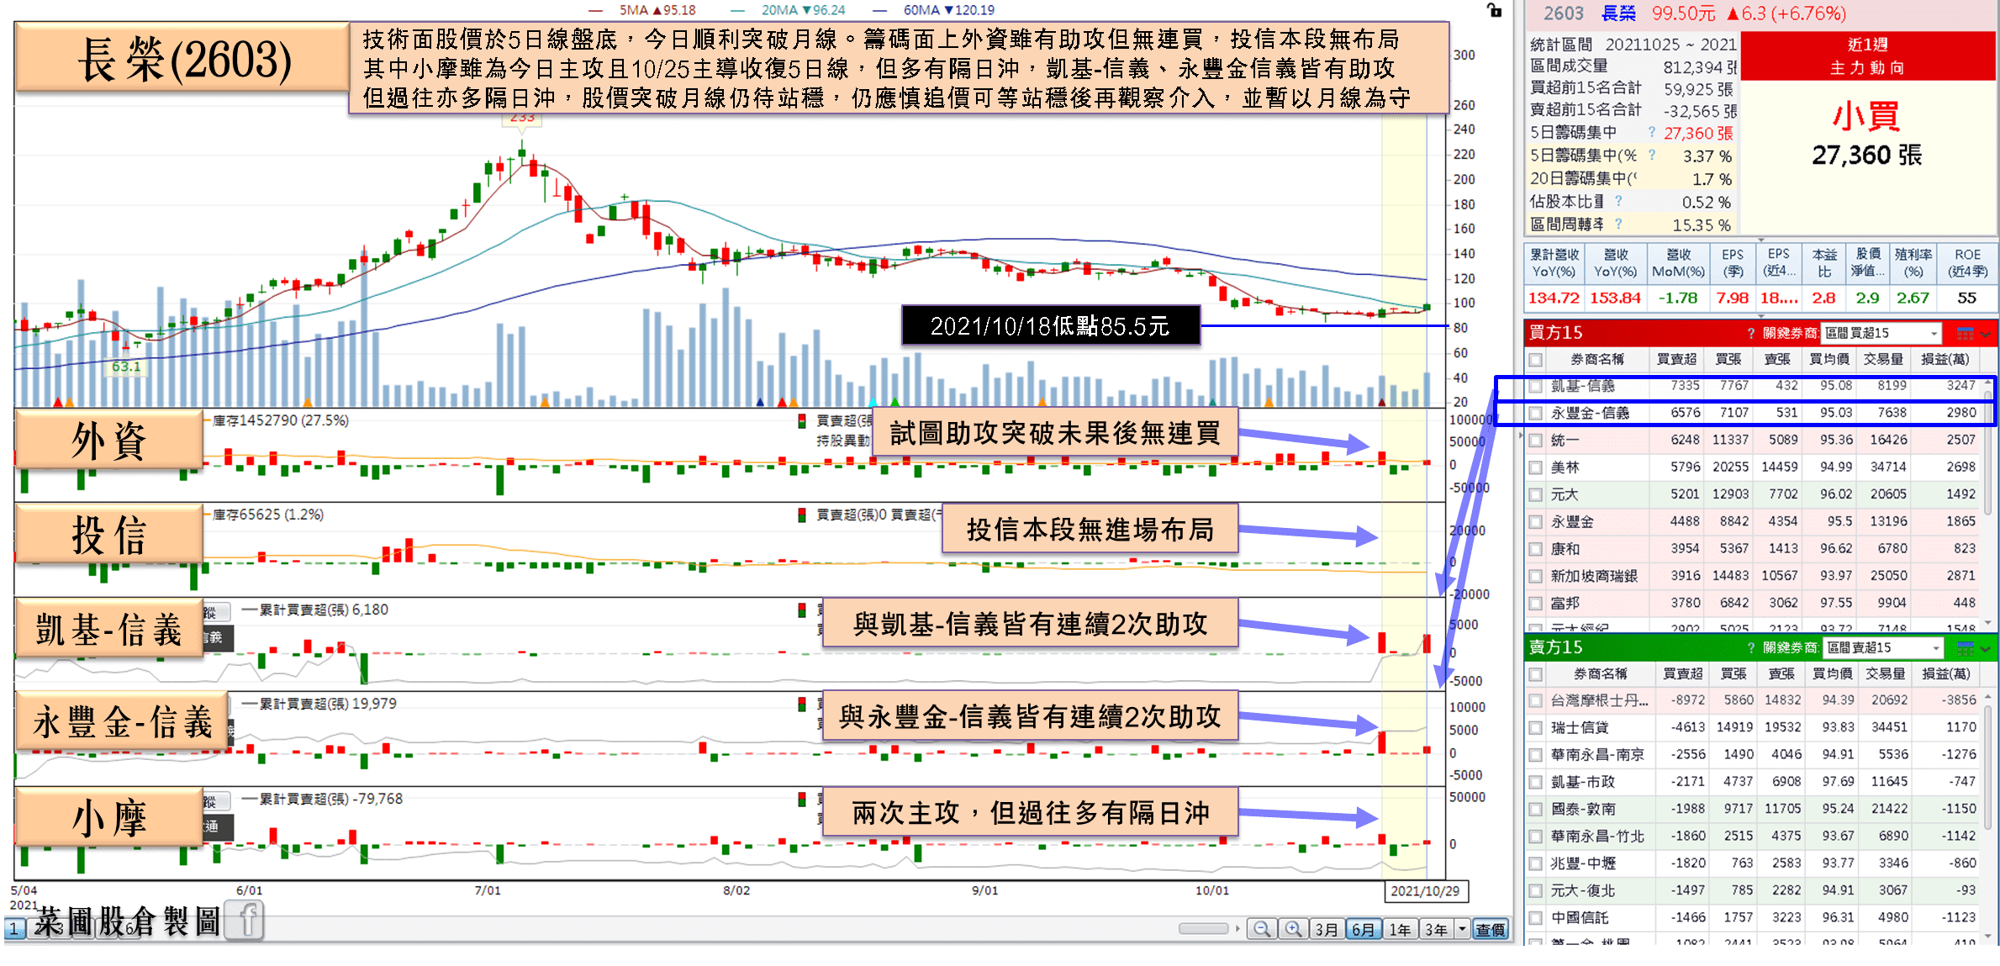Collapse 賣方15 panel with the chevron
The image size is (2000, 966).
point(1986,648)
